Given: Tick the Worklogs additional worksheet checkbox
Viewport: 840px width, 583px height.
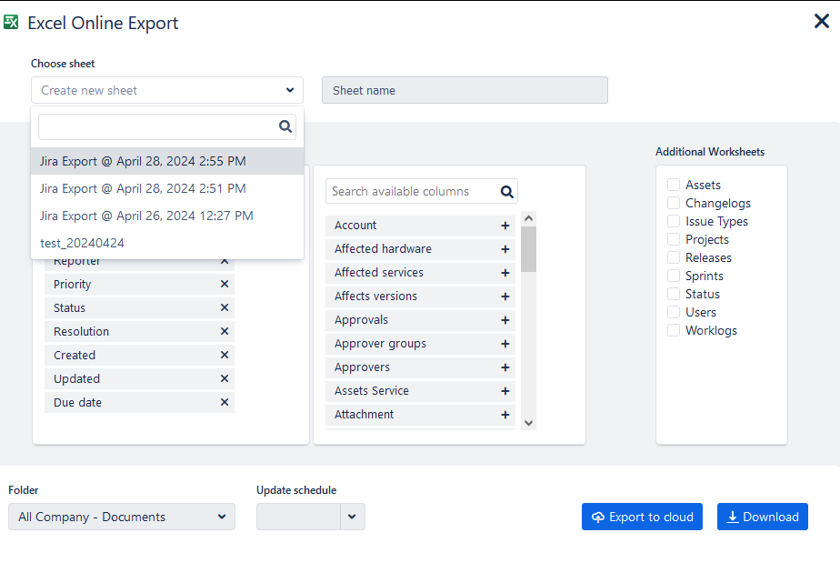Looking at the screenshot, I should [674, 330].
